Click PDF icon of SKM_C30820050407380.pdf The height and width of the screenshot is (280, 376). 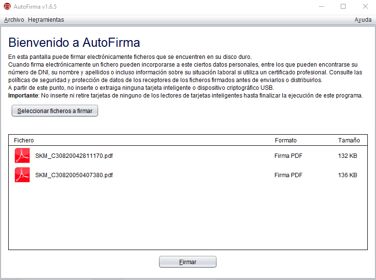(x=22, y=175)
